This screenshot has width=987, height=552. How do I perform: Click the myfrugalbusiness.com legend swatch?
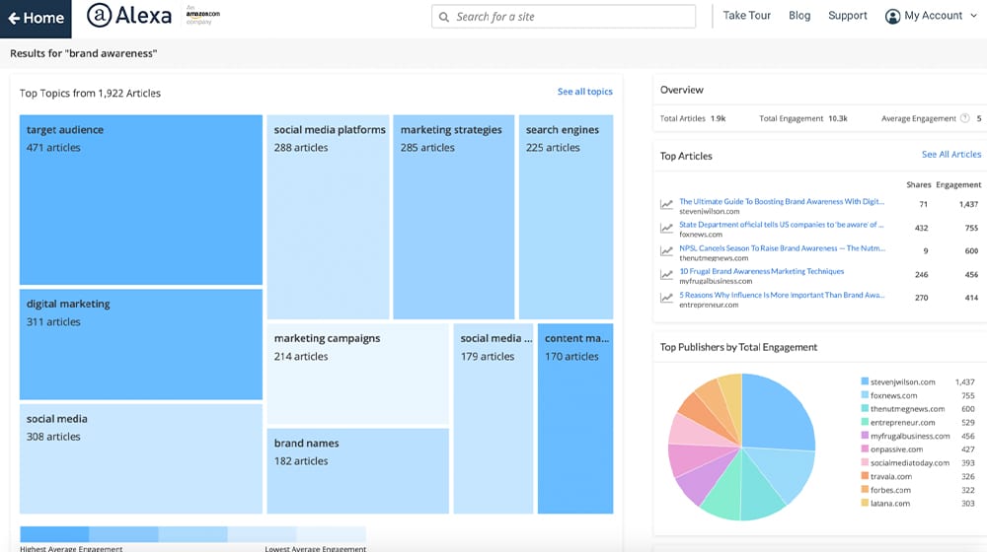tap(865, 436)
